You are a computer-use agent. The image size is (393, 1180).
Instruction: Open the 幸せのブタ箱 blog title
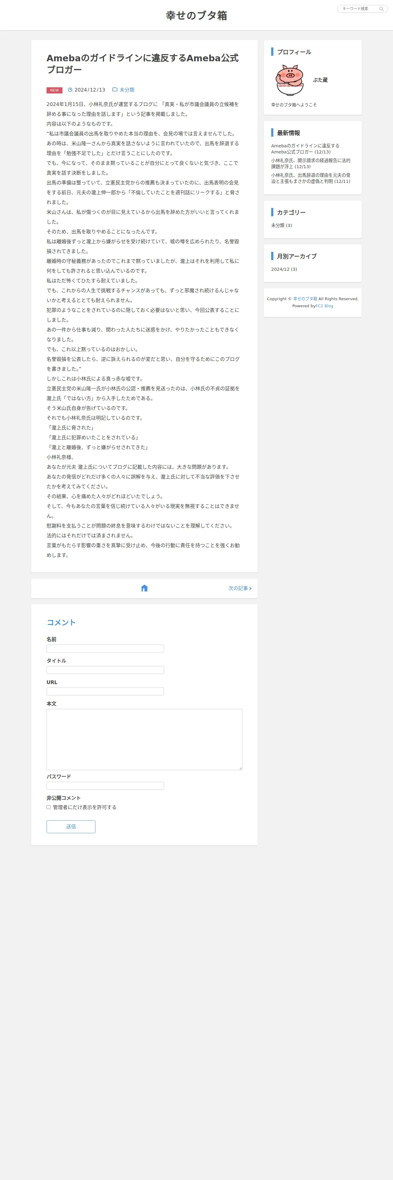coord(196,16)
